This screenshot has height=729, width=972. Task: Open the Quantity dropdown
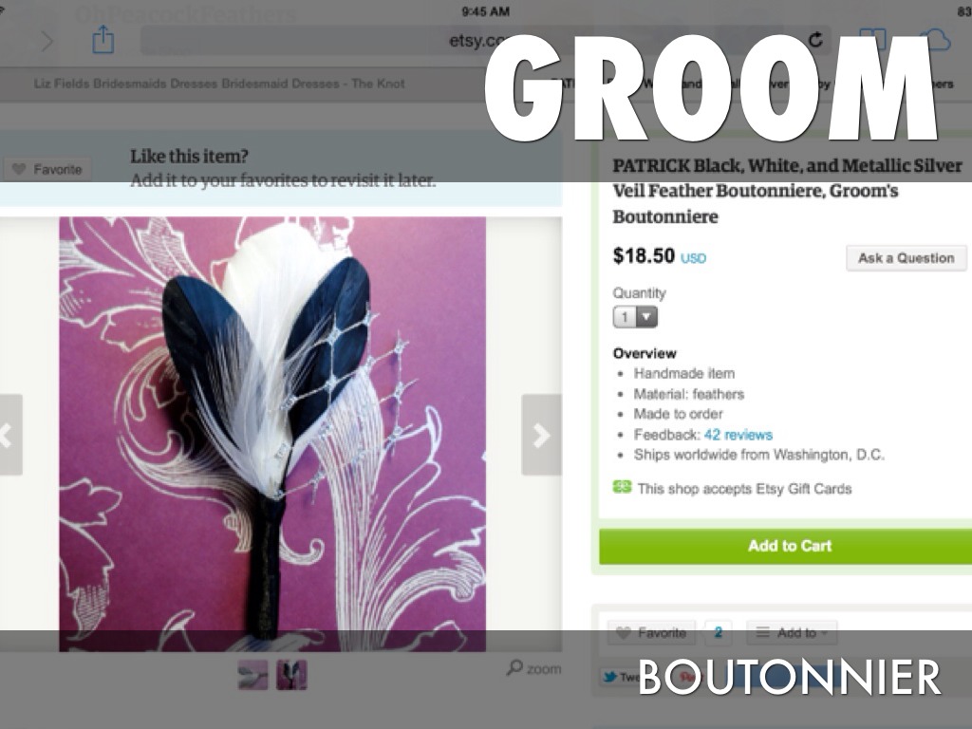point(635,317)
